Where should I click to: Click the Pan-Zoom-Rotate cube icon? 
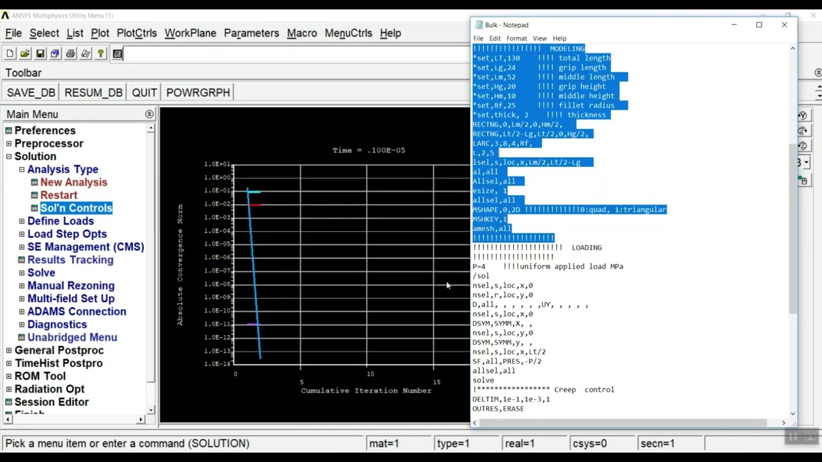[55, 54]
